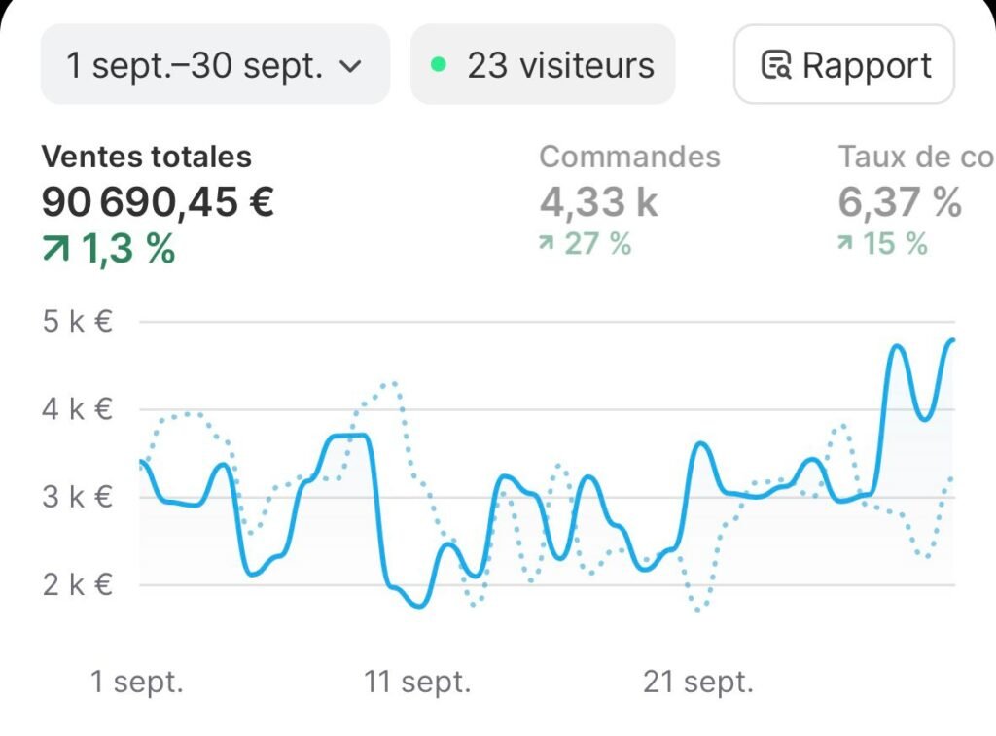The height and width of the screenshot is (736, 996).
Task: Switch to the "Taux de co…" conversion metric
Action: [x=914, y=157]
